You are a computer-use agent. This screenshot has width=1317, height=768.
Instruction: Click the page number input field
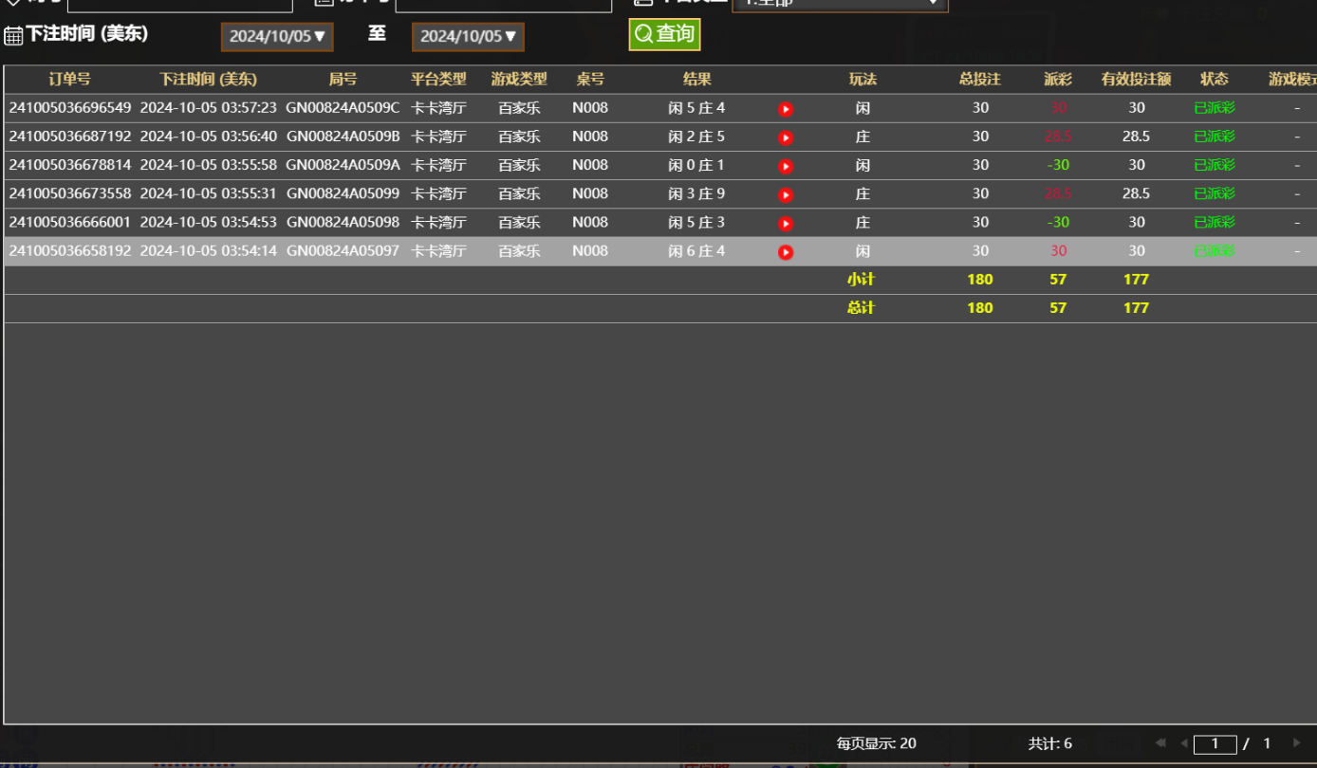(1215, 743)
